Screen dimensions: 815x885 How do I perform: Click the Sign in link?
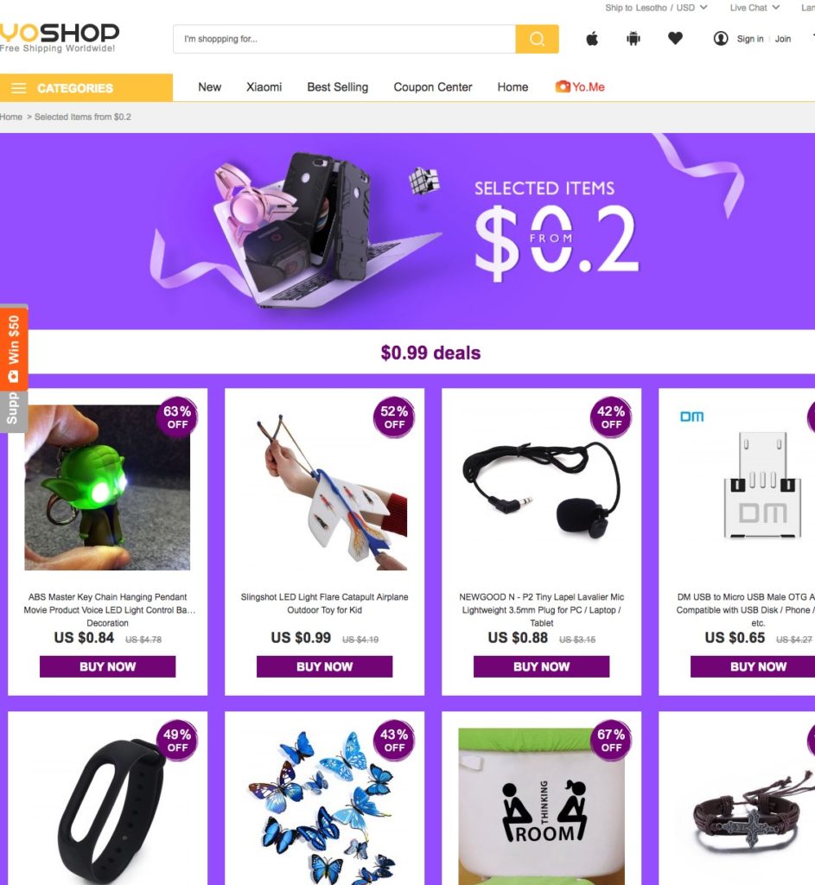750,39
